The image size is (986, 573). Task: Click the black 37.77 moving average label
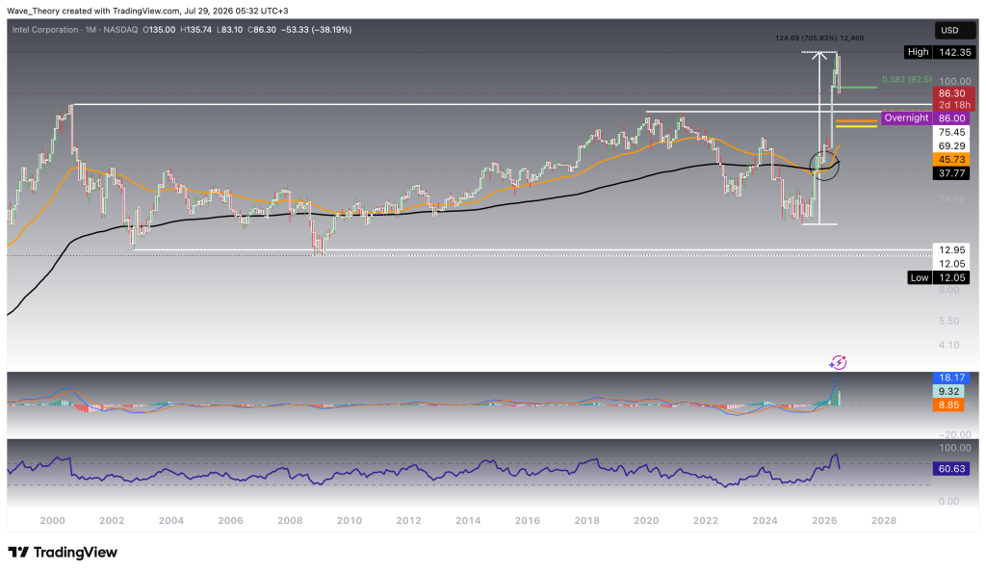[x=951, y=173]
